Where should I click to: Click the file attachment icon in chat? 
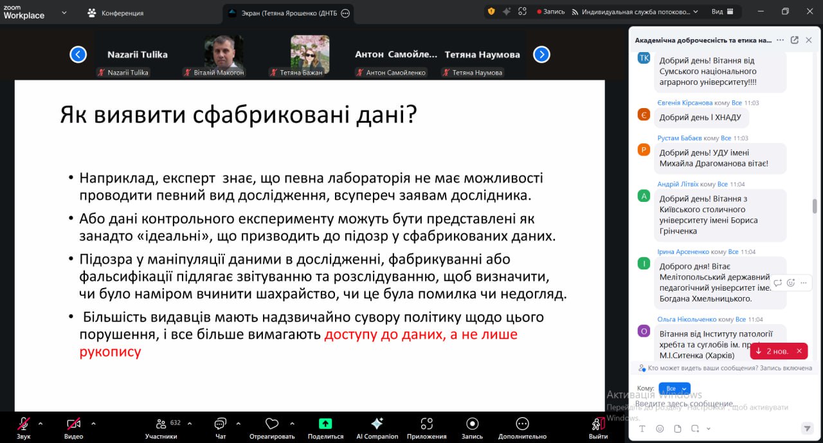point(677,428)
